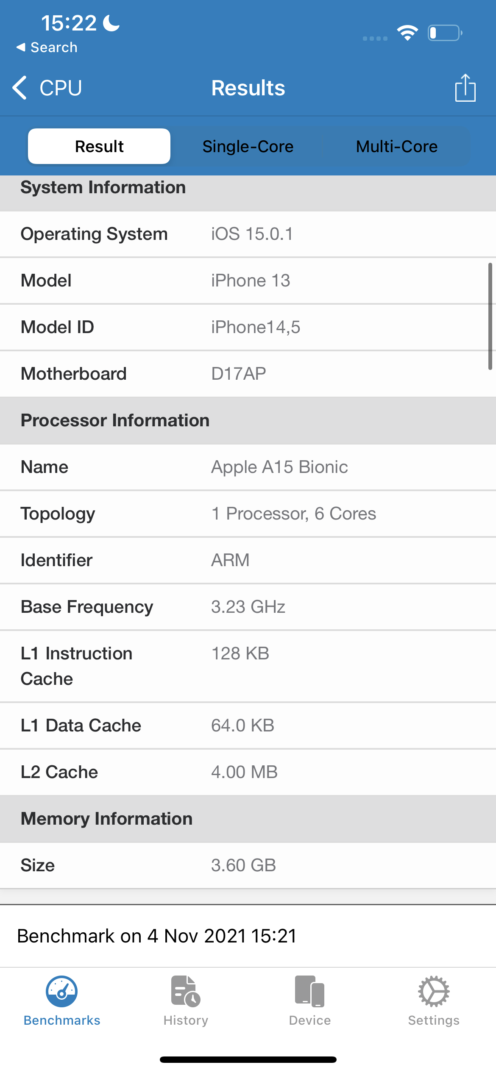This screenshot has width=496, height=1073.
Task: Open the Settings gear icon
Action: (434, 992)
